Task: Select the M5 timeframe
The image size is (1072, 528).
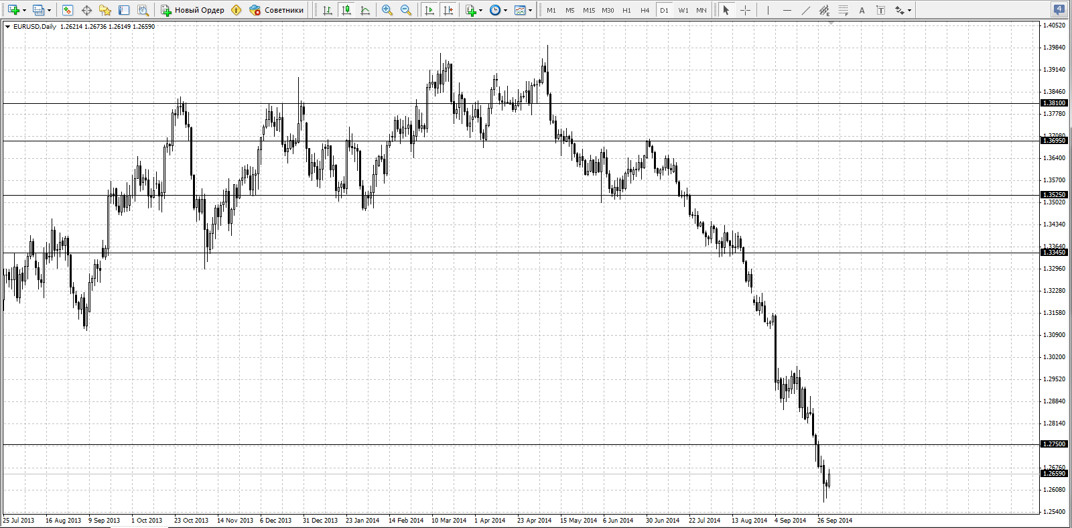Action: click(570, 10)
